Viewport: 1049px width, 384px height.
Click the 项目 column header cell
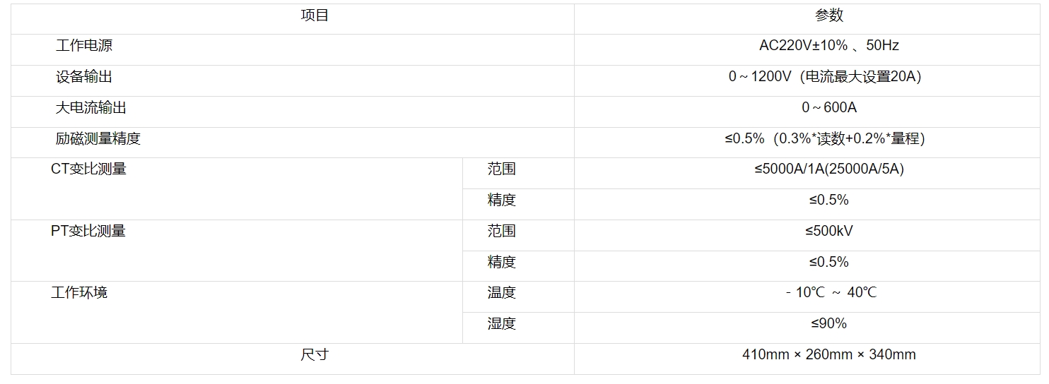click(x=315, y=16)
